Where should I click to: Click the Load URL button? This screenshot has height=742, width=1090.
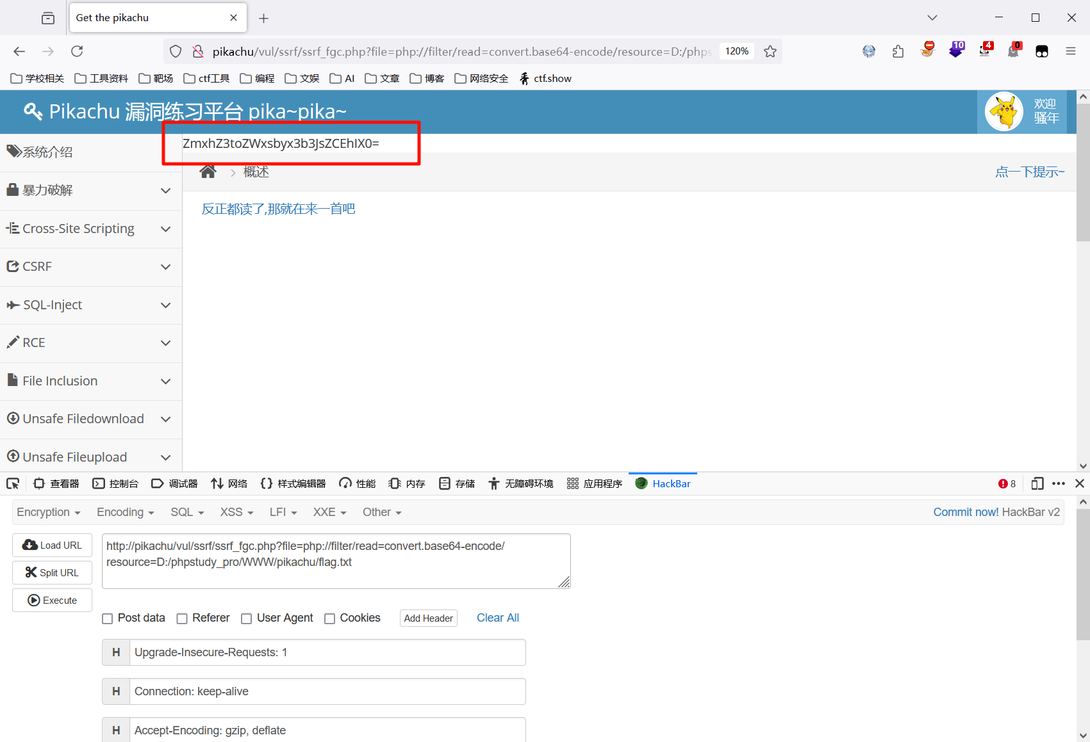pyautogui.click(x=52, y=545)
